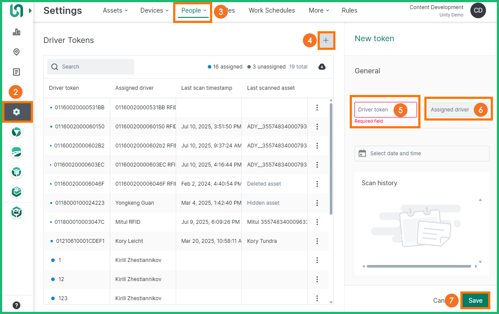Switch to Work Schedules tab
499x314 pixels.
coord(272,10)
